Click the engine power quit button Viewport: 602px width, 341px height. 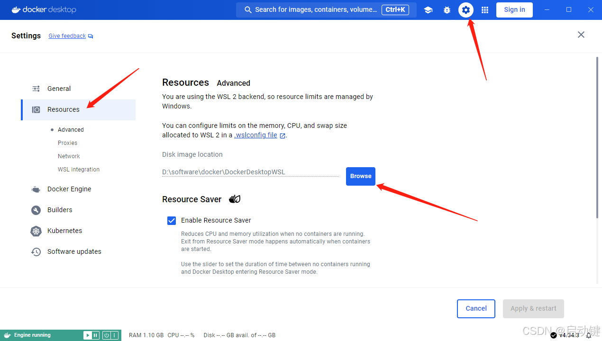[x=107, y=335]
